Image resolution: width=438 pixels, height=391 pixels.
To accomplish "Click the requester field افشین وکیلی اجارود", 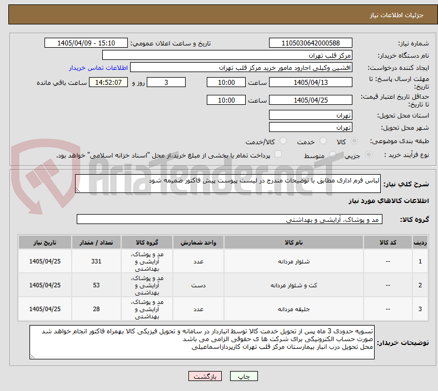I will pyautogui.click(x=241, y=68).
